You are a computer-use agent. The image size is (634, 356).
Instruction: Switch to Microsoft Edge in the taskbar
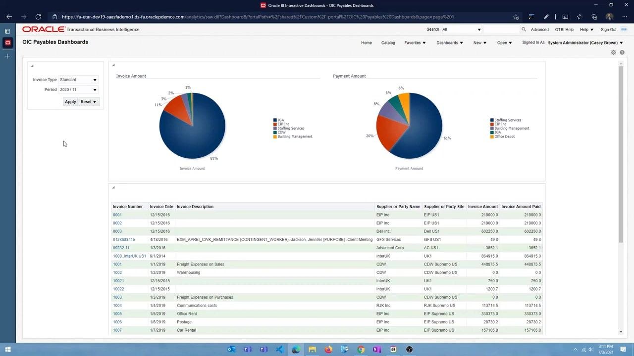click(296, 350)
